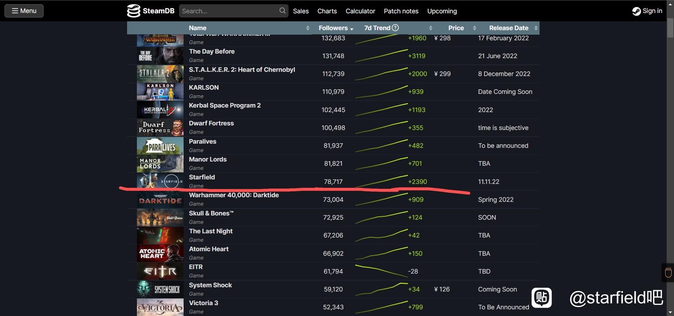Open the Upcoming page

[x=442, y=11]
